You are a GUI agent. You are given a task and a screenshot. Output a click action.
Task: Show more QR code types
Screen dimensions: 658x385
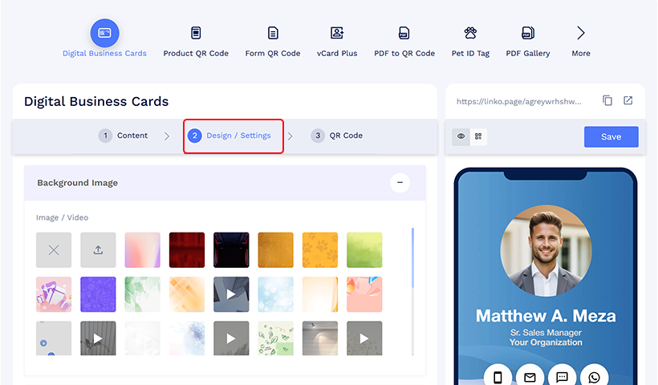point(581,33)
